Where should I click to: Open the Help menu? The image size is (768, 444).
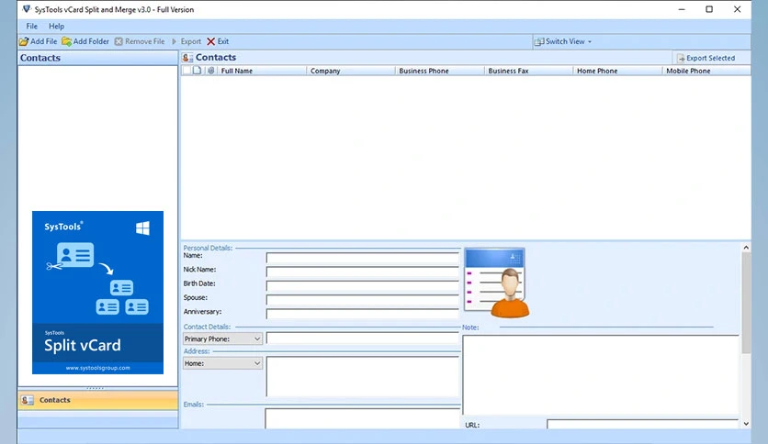(x=56, y=27)
